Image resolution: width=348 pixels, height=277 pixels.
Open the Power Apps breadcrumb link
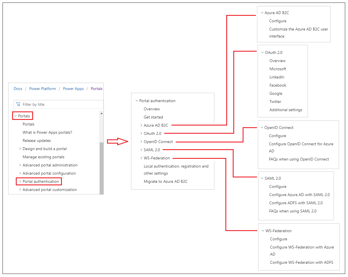pyautogui.click(x=73, y=89)
